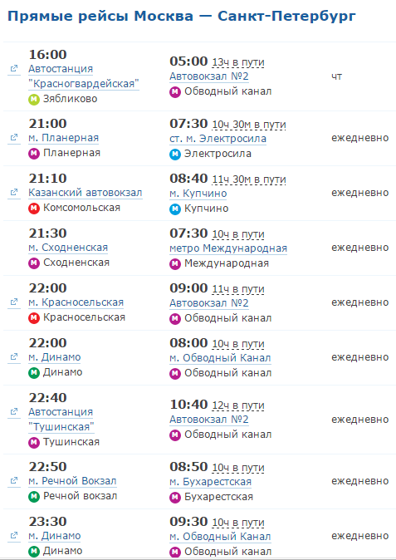The image size is (396, 560).
Task: Open external link icon for 21:00 Планерная trip
Action: (x=14, y=137)
